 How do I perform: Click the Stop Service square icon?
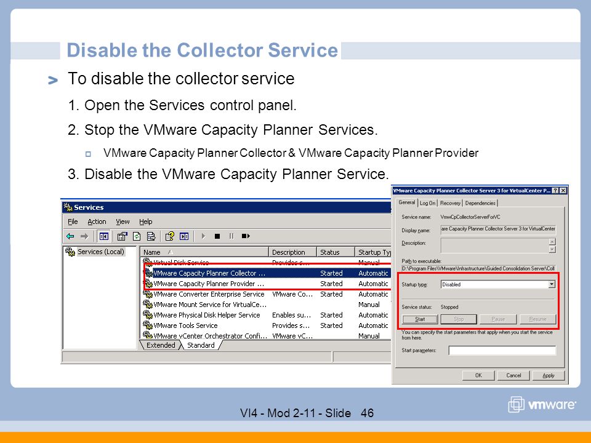pos(217,236)
